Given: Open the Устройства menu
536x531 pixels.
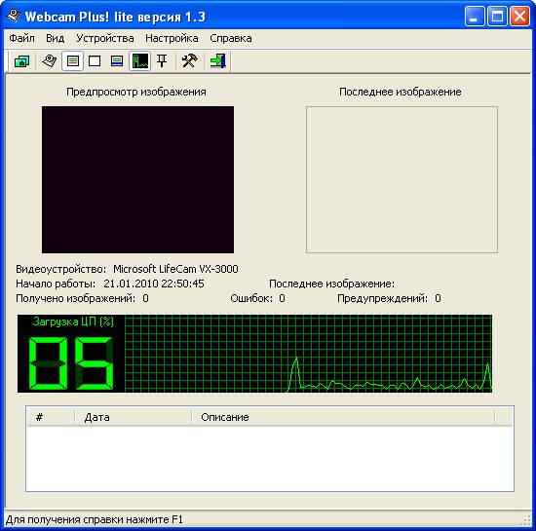Looking at the screenshot, I should pyautogui.click(x=105, y=38).
